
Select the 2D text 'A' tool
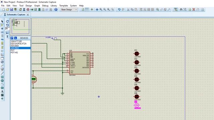point(2,91)
